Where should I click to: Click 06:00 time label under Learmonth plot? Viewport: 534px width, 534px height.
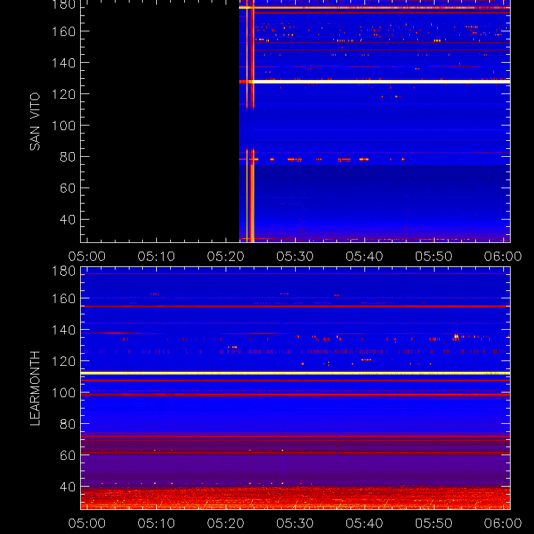pyautogui.click(x=503, y=523)
